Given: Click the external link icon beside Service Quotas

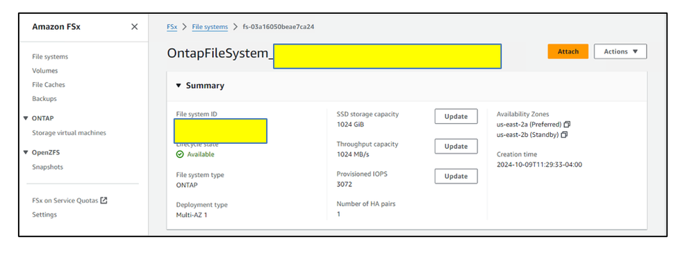Looking at the screenshot, I should point(104,200).
